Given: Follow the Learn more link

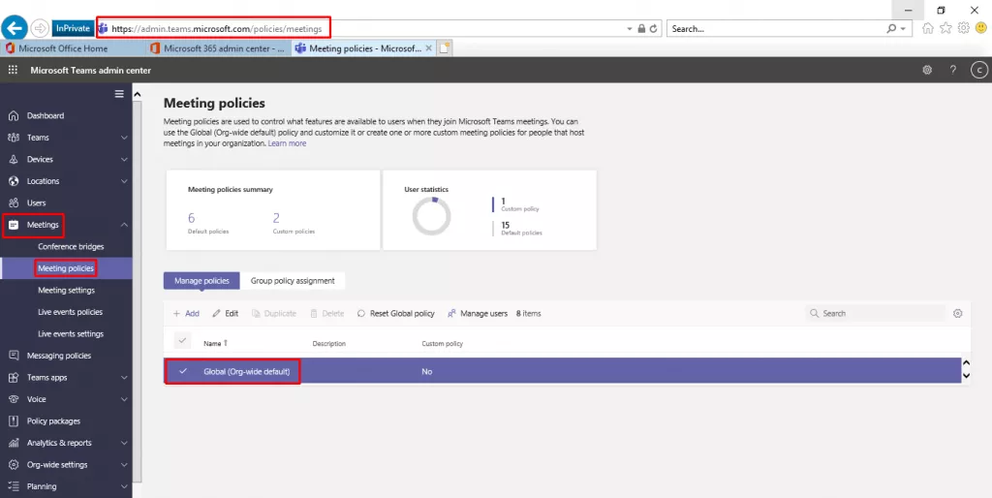Looking at the screenshot, I should (x=287, y=143).
